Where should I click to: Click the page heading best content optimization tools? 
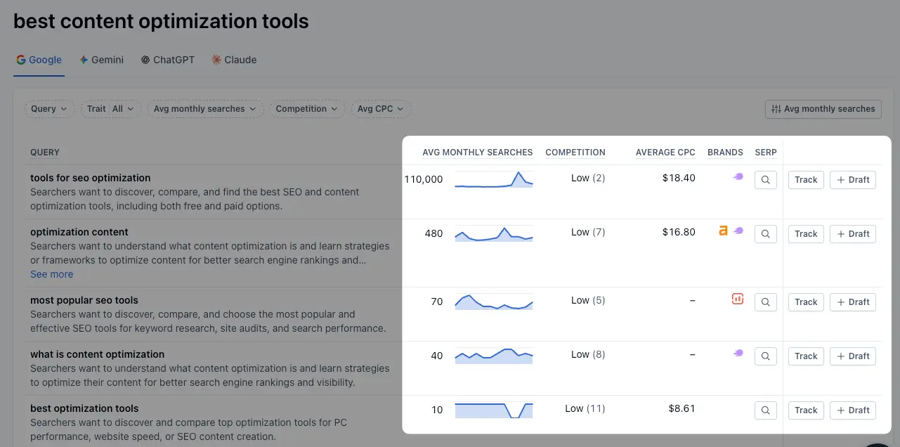click(161, 21)
